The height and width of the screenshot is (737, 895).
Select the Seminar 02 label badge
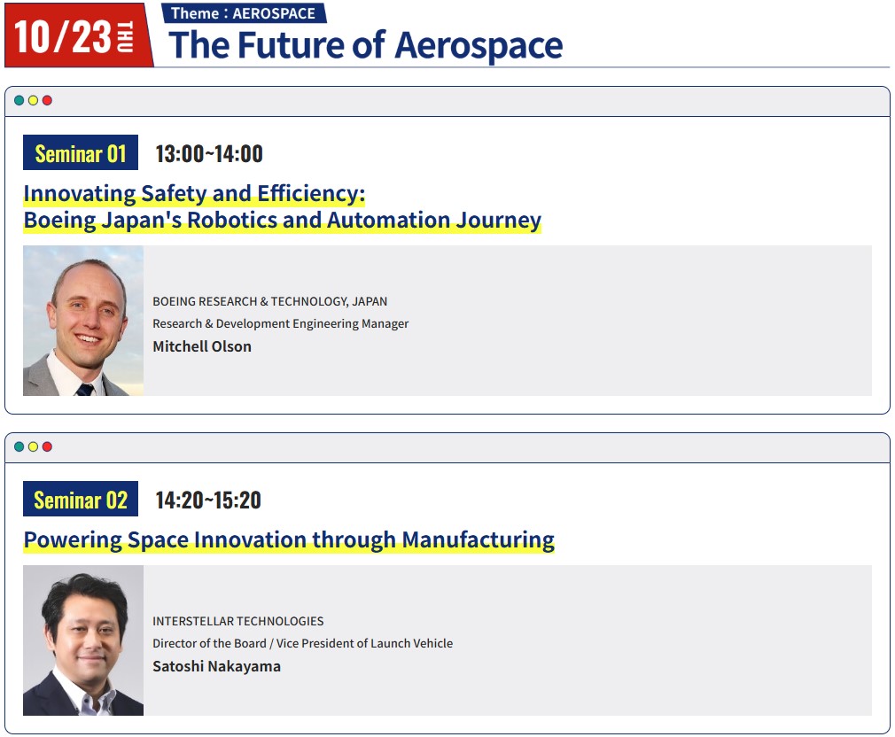81,499
